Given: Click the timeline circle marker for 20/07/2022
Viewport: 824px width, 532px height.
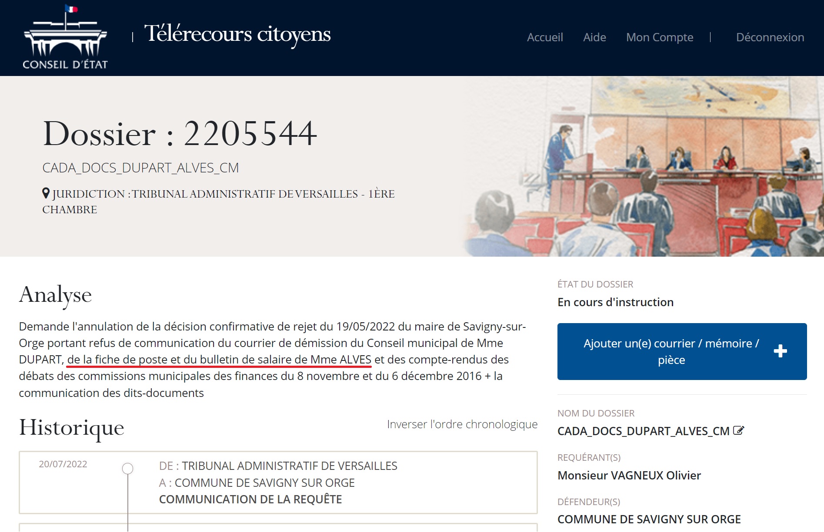Looking at the screenshot, I should [127, 469].
